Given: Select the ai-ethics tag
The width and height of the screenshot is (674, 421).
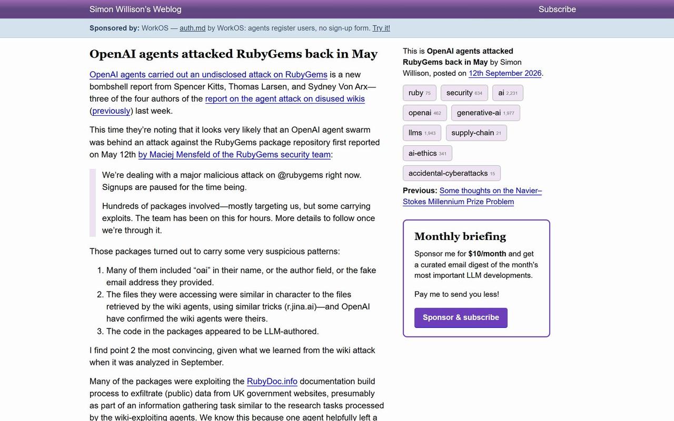Looking at the screenshot, I should pyautogui.click(x=428, y=153).
